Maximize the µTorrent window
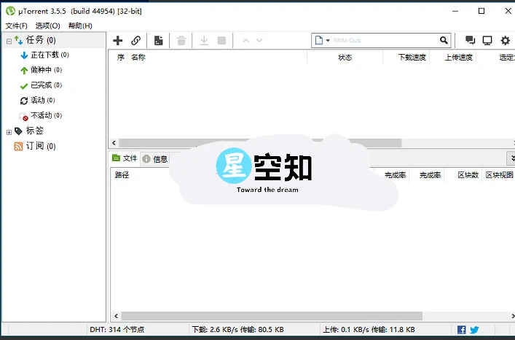This screenshot has width=515, height=340. (x=481, y=11)
